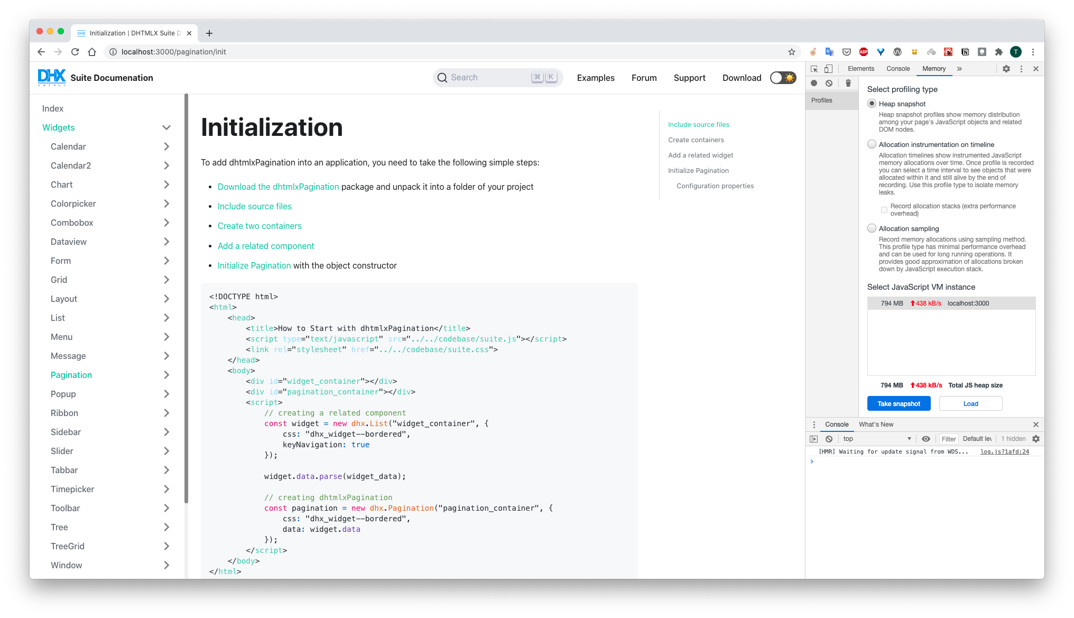This screenshot has height=618, width=1074.
Task: Start recording with the Memory record button
Action: point(814,83)
